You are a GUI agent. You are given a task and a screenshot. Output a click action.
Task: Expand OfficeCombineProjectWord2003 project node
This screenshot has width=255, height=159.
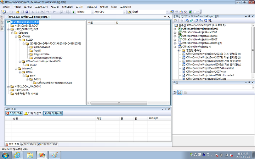pyautogui.click(x=175, y=36)
